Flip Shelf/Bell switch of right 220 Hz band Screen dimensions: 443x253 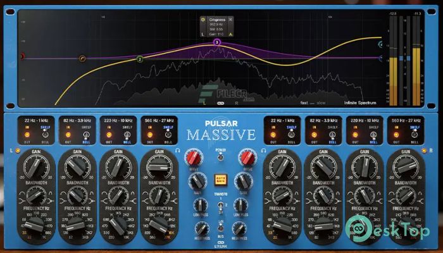coord(373,135)
